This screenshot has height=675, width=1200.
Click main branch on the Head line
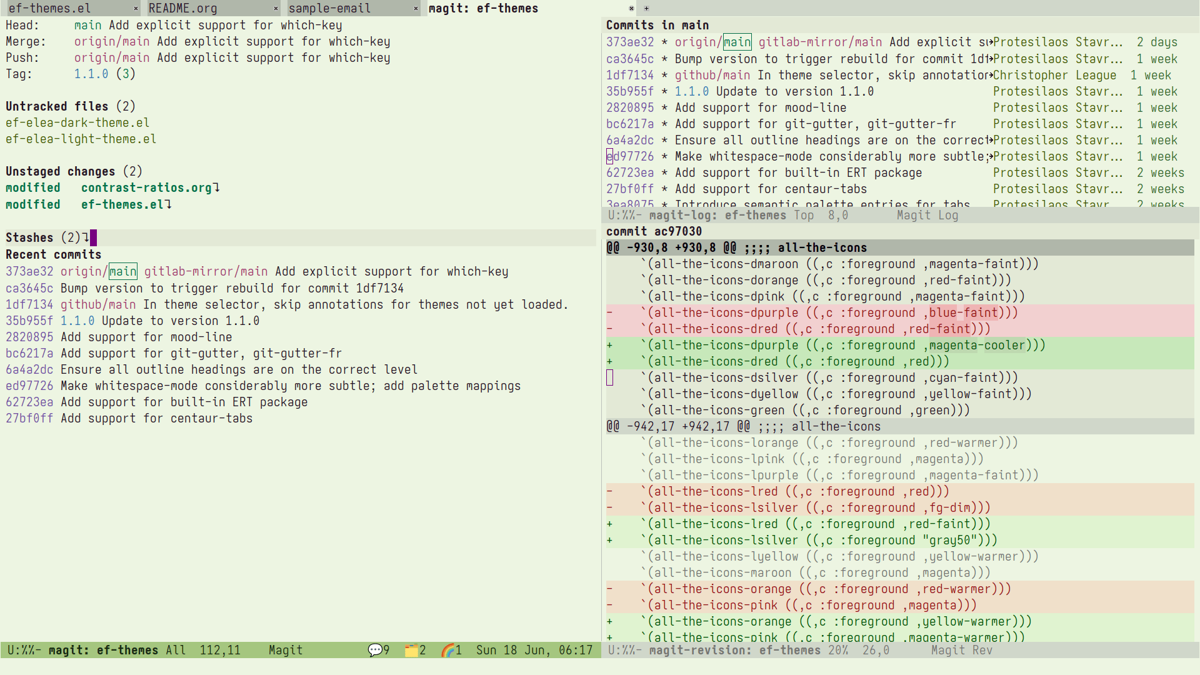(87, 25)
